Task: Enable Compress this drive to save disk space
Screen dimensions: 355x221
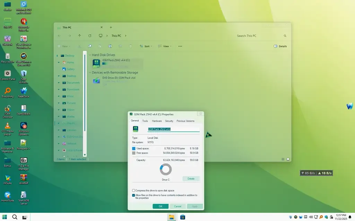Action: point(133,190)
